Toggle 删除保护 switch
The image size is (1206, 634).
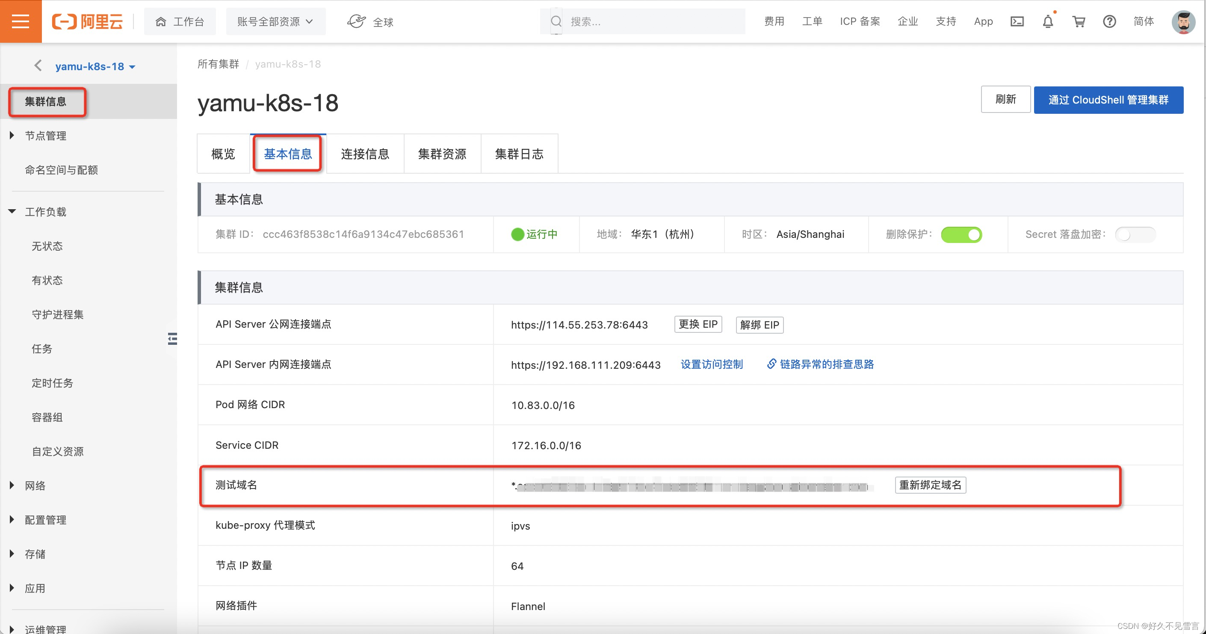pyautogui.click(x=961, y=234)
